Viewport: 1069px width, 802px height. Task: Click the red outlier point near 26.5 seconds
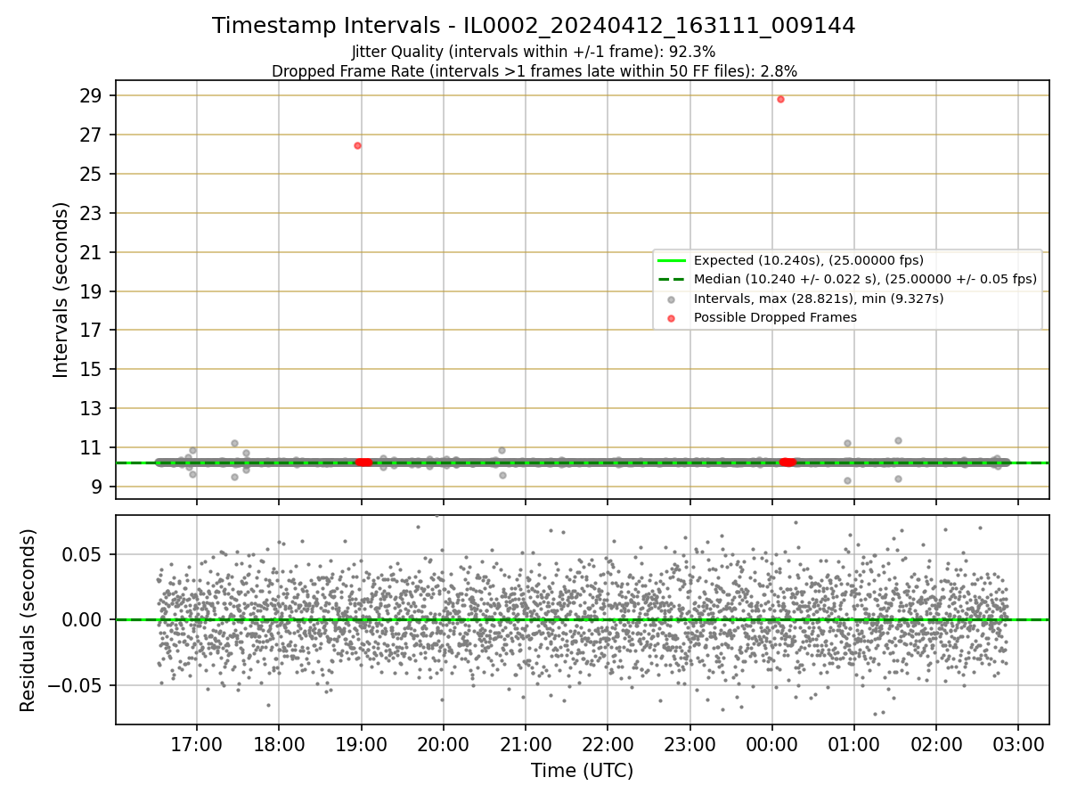(x=357, y=145)
